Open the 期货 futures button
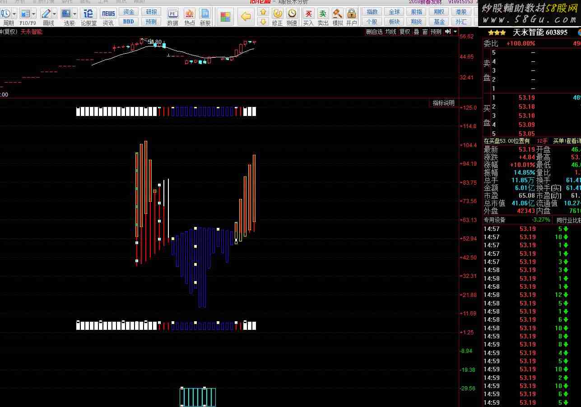This screenshot has width=581, height=407. coord(416,22)
